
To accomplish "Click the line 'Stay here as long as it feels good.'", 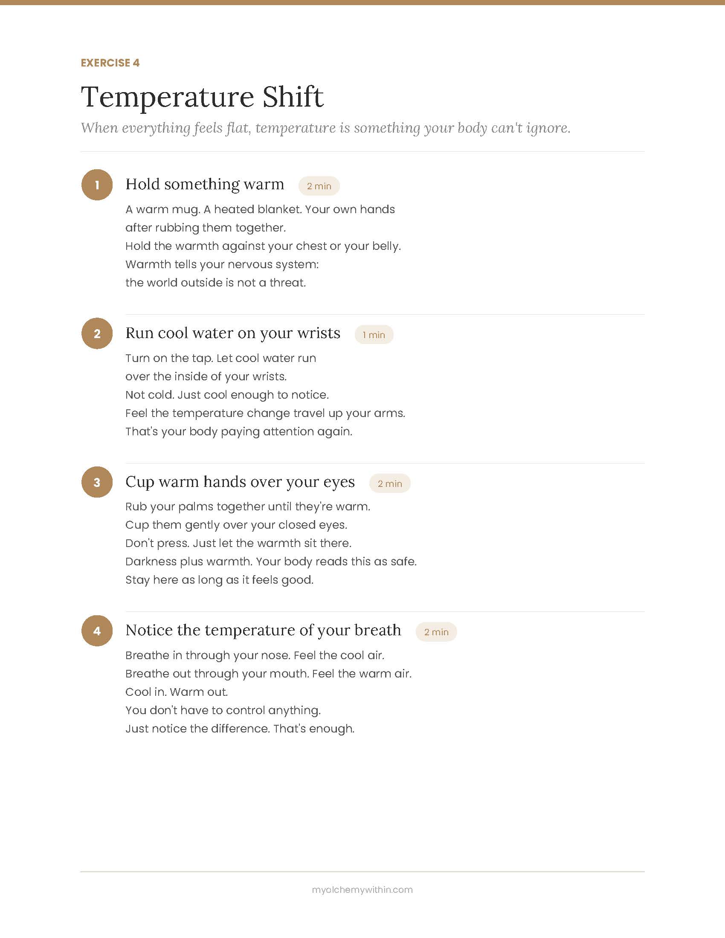I will 220,580.
